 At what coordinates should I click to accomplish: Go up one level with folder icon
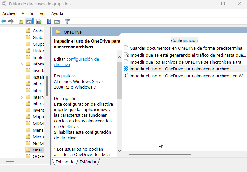point(21,21)
